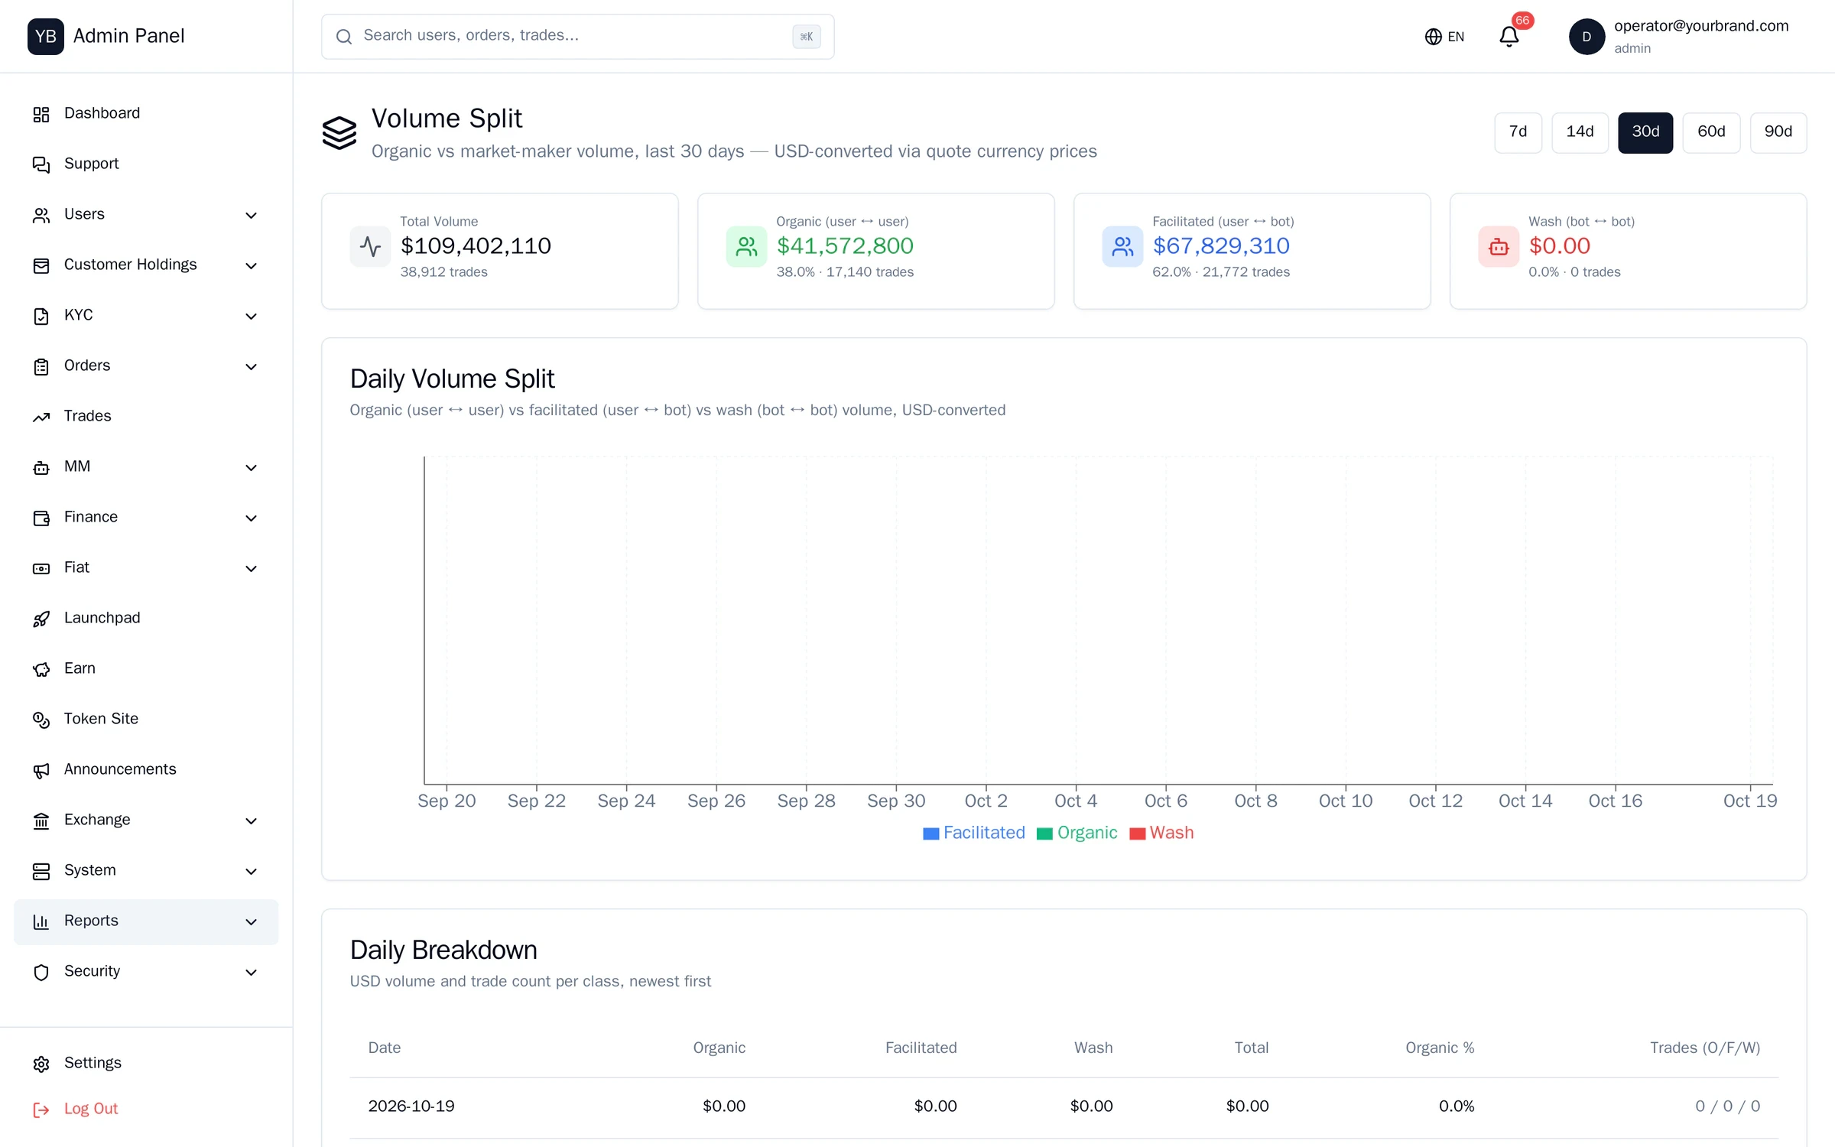Open the operator@yourbrand.com account menu
The height and width of the screenshot is (1147, 1835).
(x=1679, y=37)
